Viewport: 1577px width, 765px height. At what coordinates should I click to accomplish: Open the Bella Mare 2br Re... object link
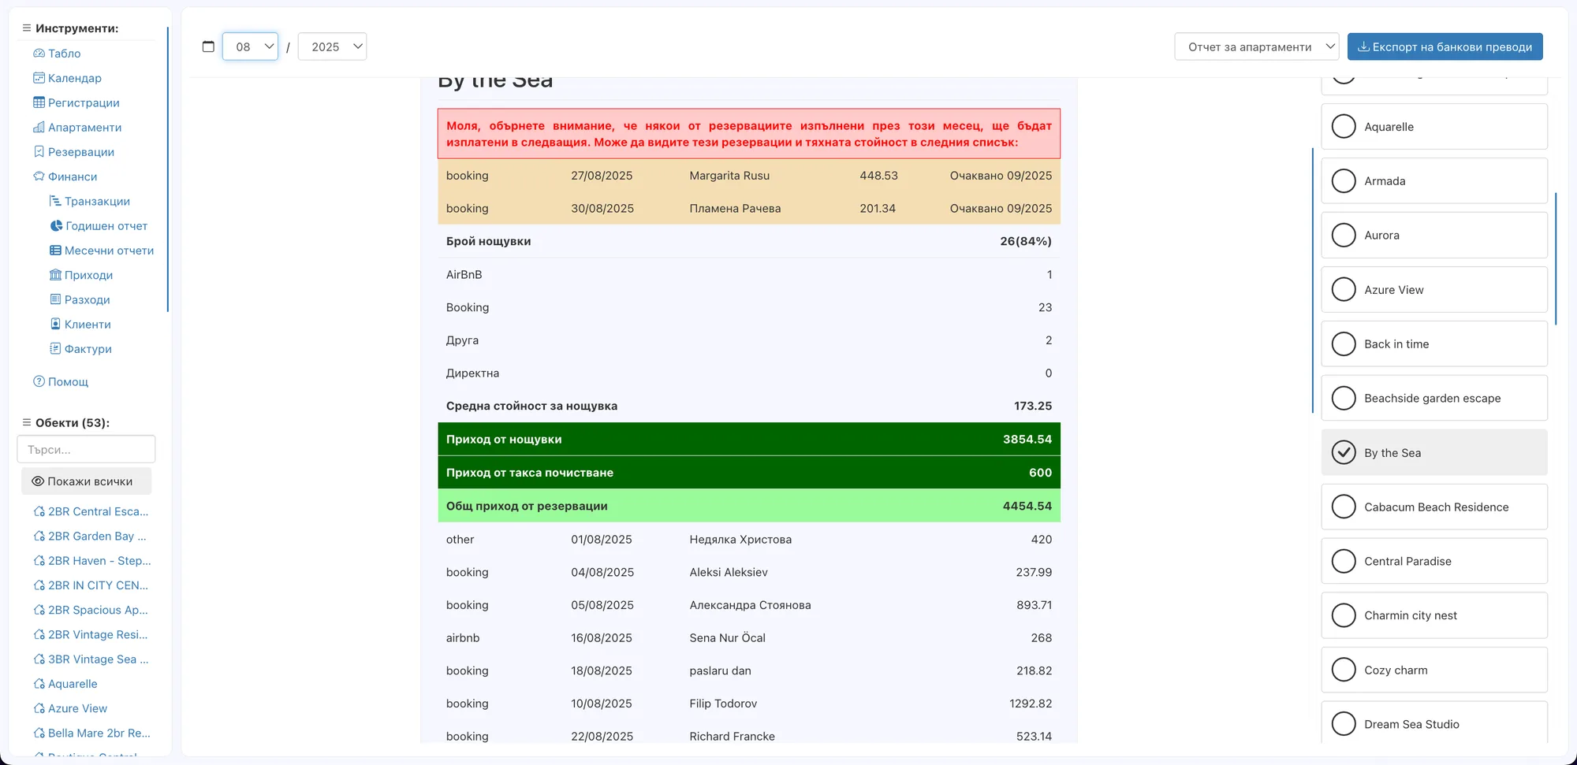[x=91, y=733]
